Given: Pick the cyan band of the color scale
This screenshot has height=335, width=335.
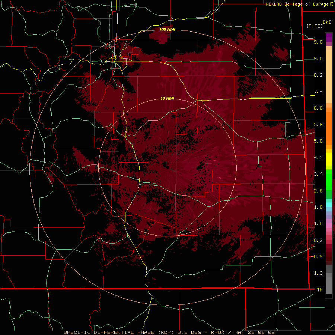Looking at the screenshot, I should 329,205.
